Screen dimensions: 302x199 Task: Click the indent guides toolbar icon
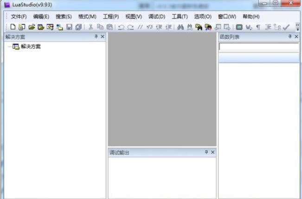coord(268,27)
